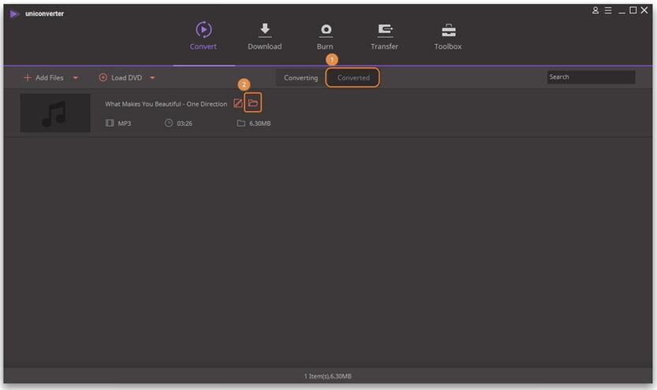Click the Add Files button
Image resolution: width=657 pixels, height=390 pixels.
[44, 78]
